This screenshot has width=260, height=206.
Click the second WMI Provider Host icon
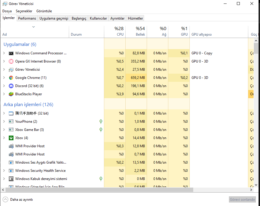pos(11,154)
